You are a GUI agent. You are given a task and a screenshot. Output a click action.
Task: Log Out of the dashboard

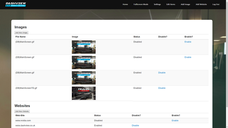(x=216, y=4)
